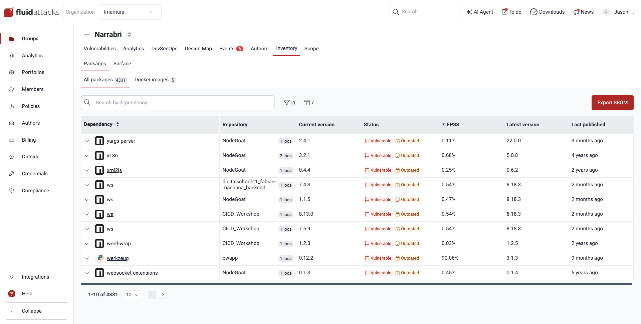Image resolution: width=641 pixels, height=324 pixels.
Task: Open the yargs-parser dependency link
Action: coord(121,141)
